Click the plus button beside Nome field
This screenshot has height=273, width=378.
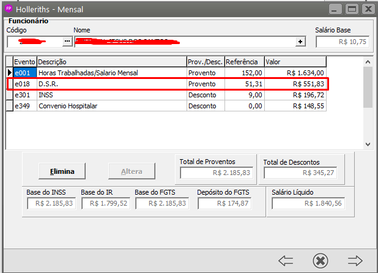[x=300, y=42]
